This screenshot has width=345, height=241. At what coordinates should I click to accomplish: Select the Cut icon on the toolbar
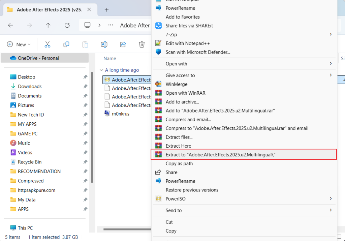[47, 44]
